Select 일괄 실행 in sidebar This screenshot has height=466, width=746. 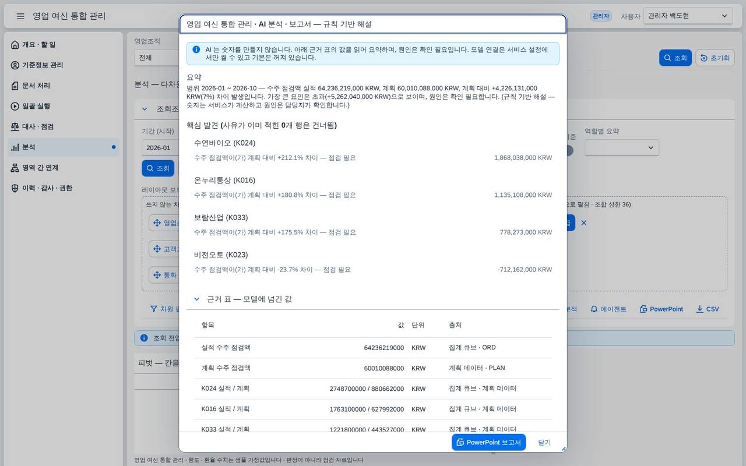(x=64, y=106)
